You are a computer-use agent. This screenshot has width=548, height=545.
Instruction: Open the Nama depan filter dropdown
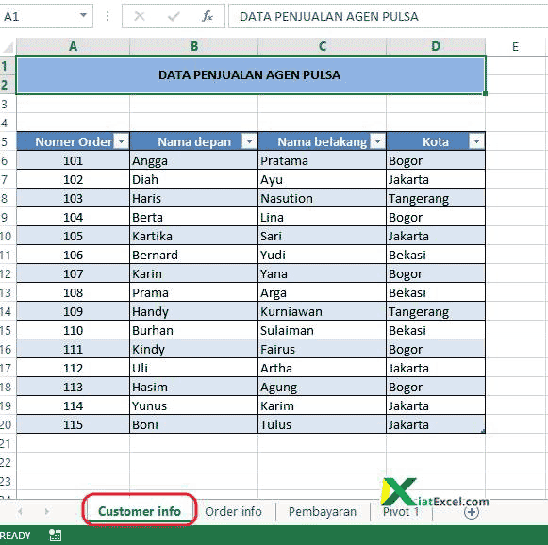(250, 141)
